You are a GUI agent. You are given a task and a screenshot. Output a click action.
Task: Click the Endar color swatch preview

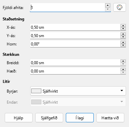pos(36,102)
